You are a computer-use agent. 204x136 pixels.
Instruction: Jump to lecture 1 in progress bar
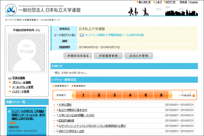[83, 95]
